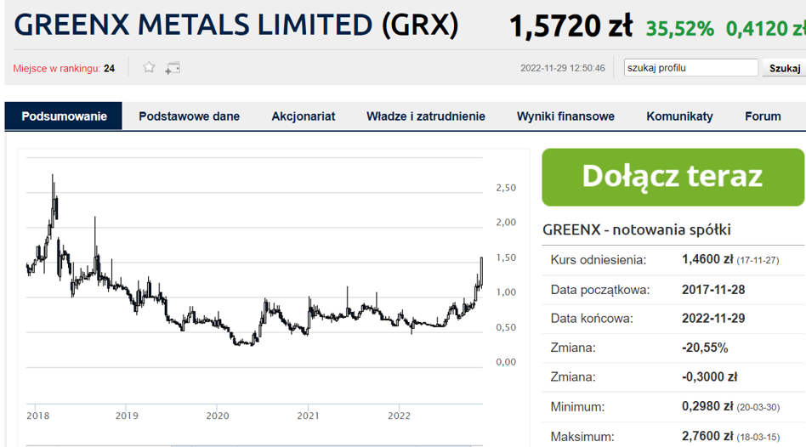Image resolution: width=806 pixels, height=447 pixels.
Task: Click the Miejsce w rankingu link
Action: [x=56, y=68]
